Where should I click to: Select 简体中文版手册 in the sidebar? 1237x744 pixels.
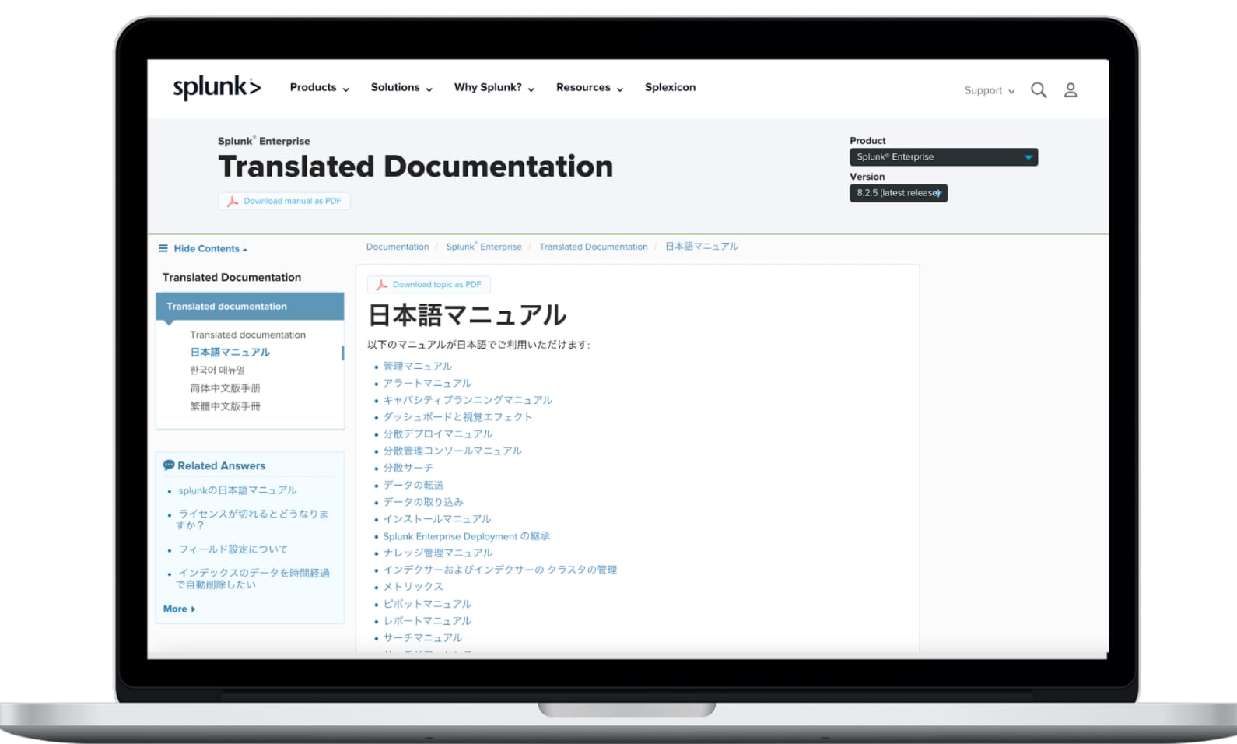tap(226, 388)
